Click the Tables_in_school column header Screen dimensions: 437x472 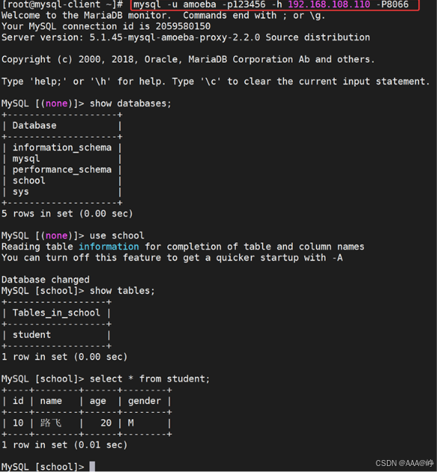pos(57,313)
